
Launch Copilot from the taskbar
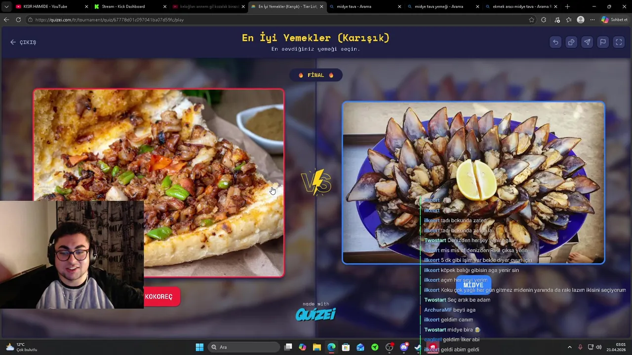coord(303,347)
